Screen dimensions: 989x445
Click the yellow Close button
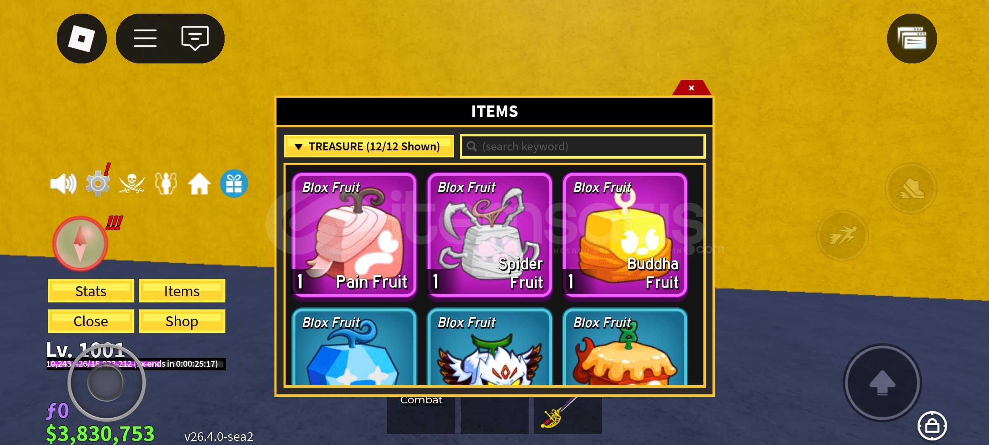91,321
